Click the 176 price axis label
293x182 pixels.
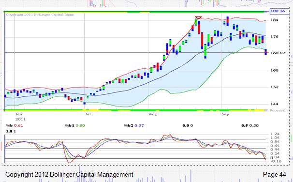(275, 37)
